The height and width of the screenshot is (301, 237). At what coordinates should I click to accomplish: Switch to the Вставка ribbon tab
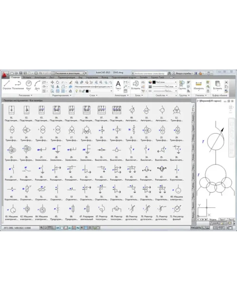coord(27,77)
